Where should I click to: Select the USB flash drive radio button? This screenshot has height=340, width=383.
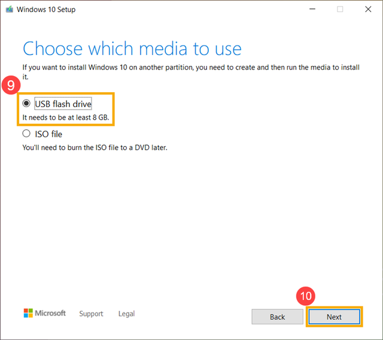pyautogui.click(x=26, y=104)
